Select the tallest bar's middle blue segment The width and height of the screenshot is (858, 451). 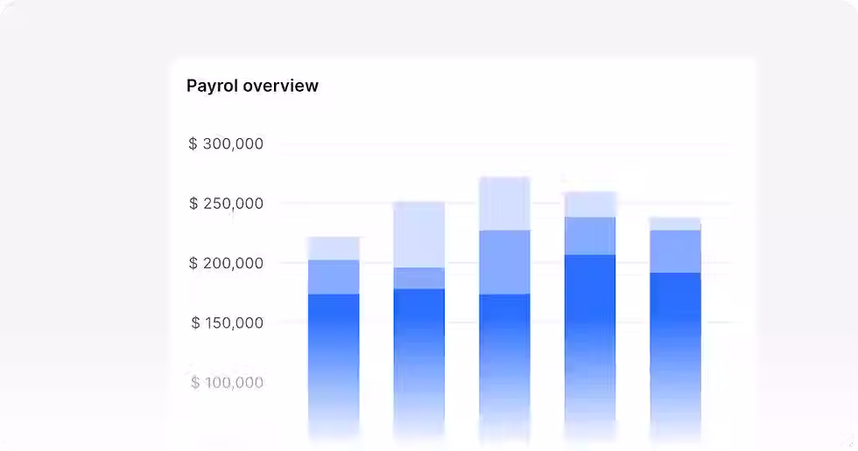tap(504, 262)
